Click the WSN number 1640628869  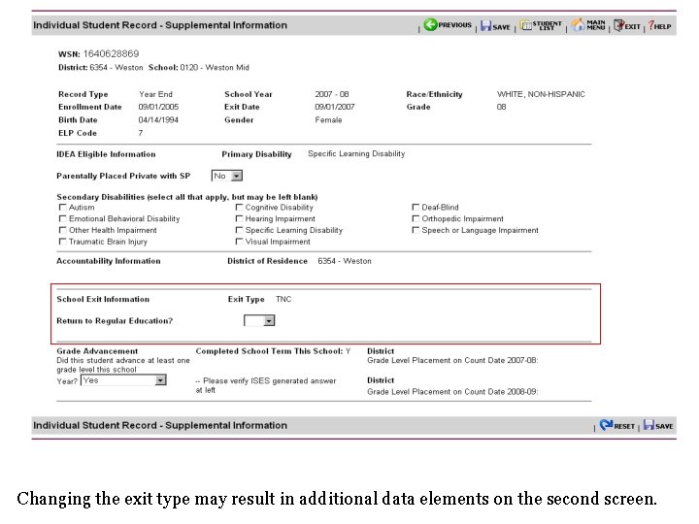[x=111, y=54]
